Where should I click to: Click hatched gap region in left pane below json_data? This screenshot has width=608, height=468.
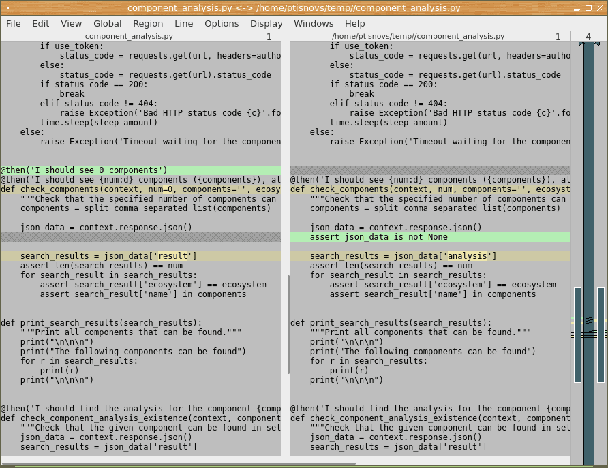coord(140,237)
